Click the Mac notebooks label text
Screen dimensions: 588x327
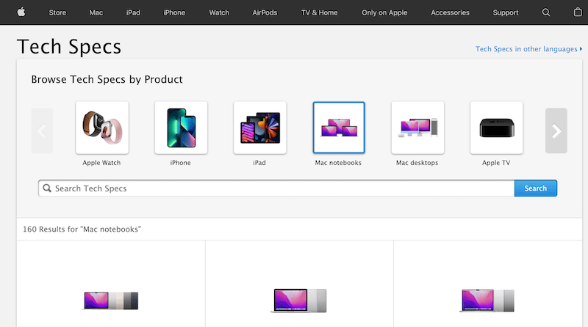point(338,163)
